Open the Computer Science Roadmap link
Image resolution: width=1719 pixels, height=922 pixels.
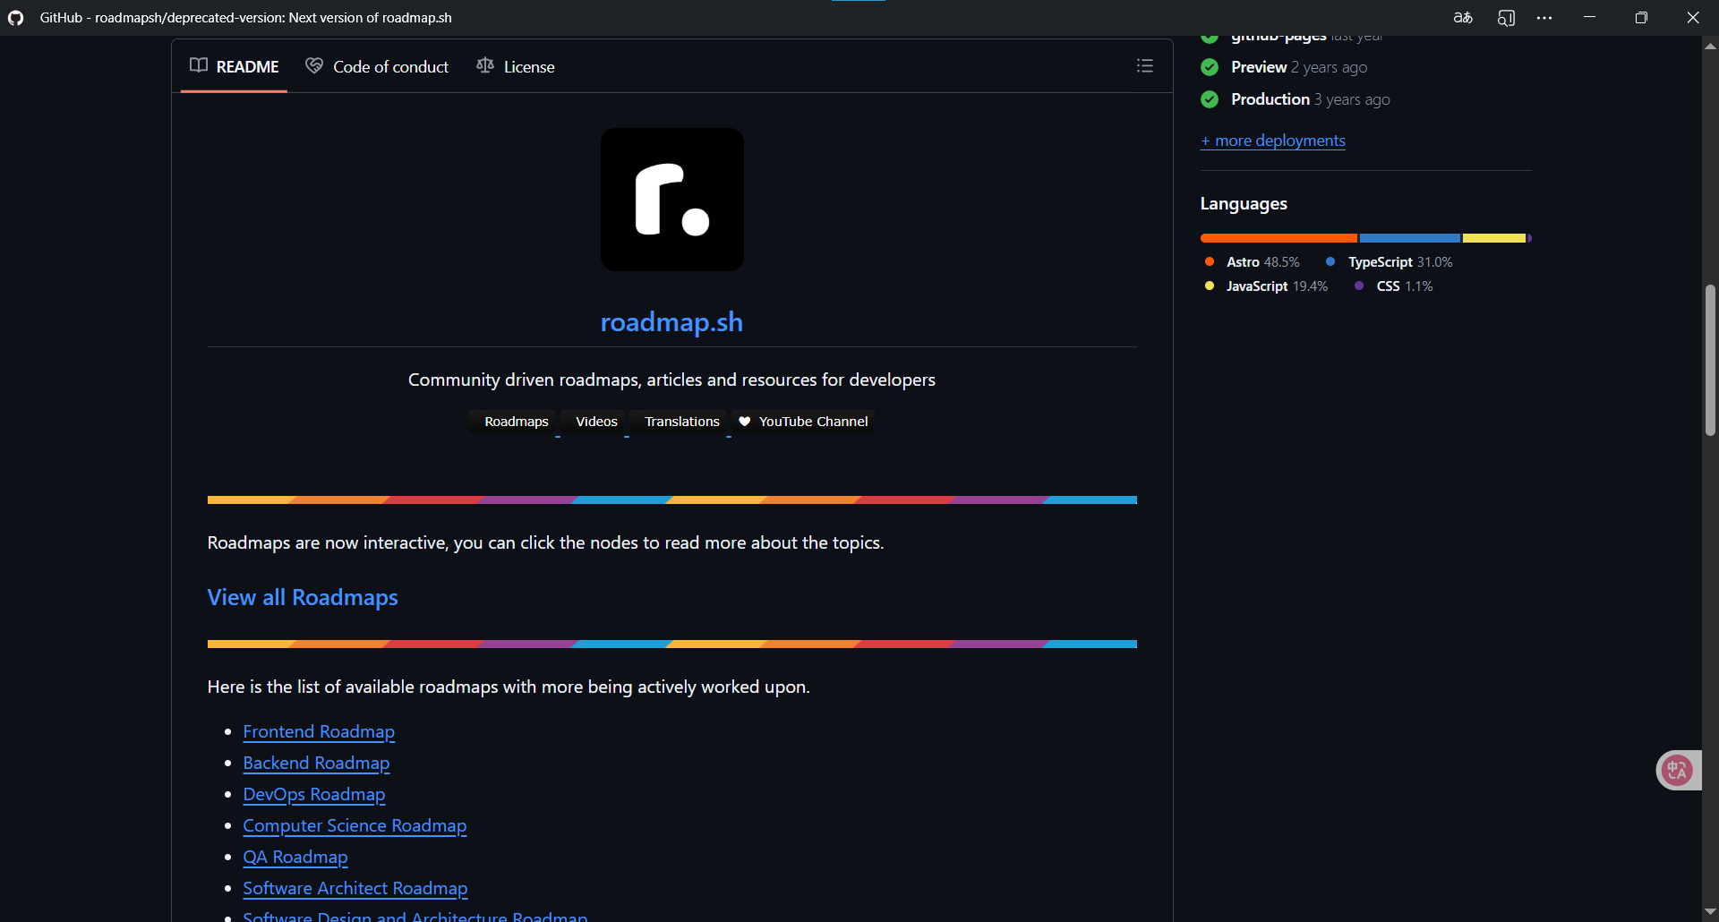355,825
